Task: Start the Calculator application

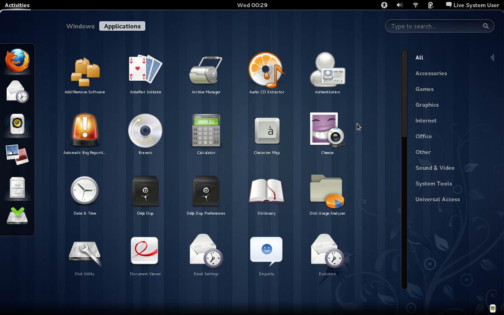Action: [x=206, y=130]
